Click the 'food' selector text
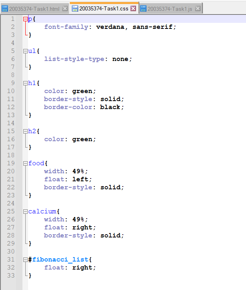This screenshot has height=290, width=246. pos(36,163)
